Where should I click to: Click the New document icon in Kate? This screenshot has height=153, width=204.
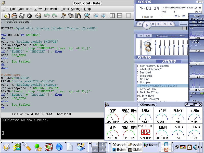(x=7, y=16)
